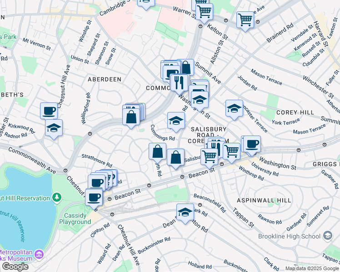Select the shopping bag marker above Beacon St stop
The image size is (340, 272).
[175, 157]
